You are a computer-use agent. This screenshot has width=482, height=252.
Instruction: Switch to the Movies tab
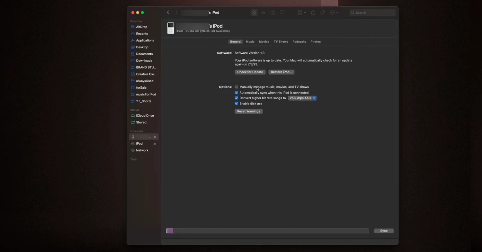(264, 42)
